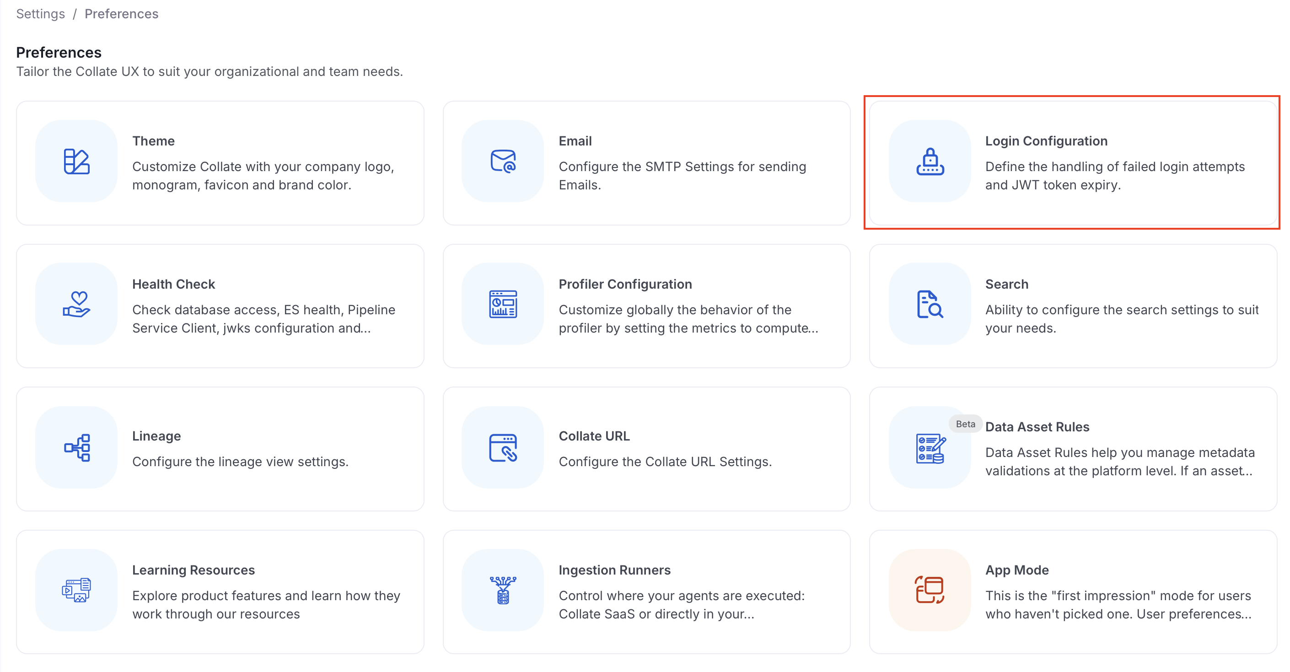Viewport: 1290px width, 672px height.
Task: Click 'Ability to configure the search settings' text
Action: (1122, 319)
